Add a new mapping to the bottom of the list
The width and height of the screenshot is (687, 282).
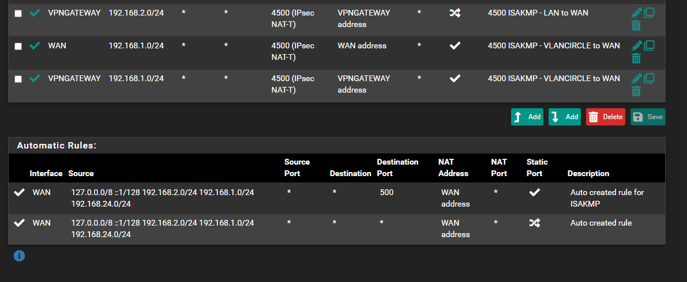(x=565, y=117)
